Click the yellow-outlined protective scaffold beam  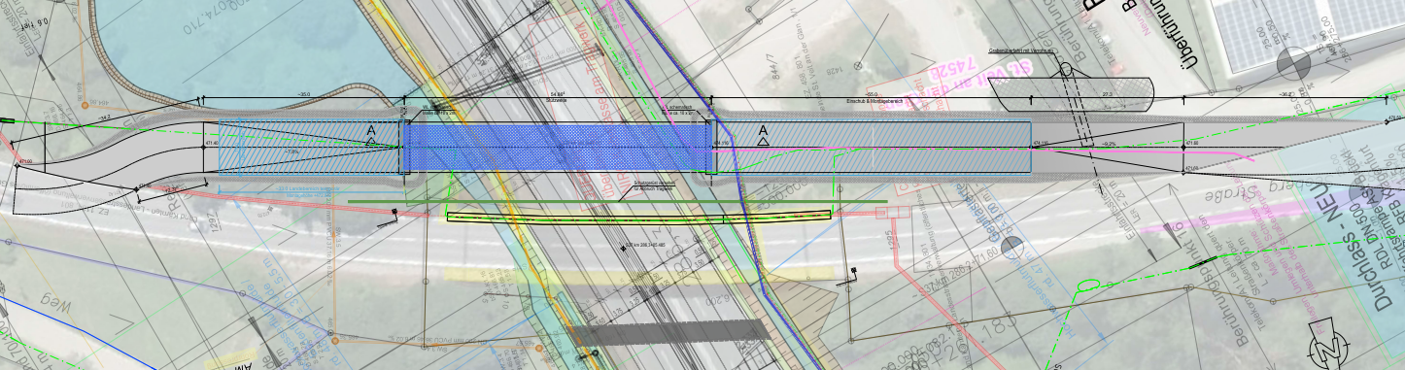[639, 217]
